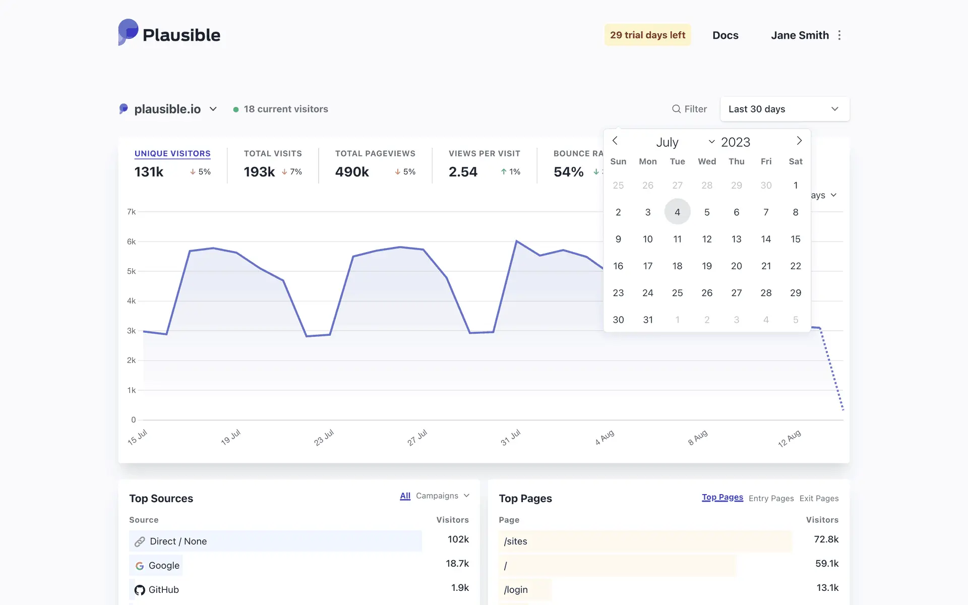Go to previous month in calendar
The image size is (968, 605).
[x=615, y=141]
